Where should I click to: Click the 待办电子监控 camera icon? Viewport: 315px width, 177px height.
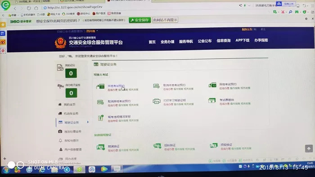pyautogui.click(x=60, y=86)
